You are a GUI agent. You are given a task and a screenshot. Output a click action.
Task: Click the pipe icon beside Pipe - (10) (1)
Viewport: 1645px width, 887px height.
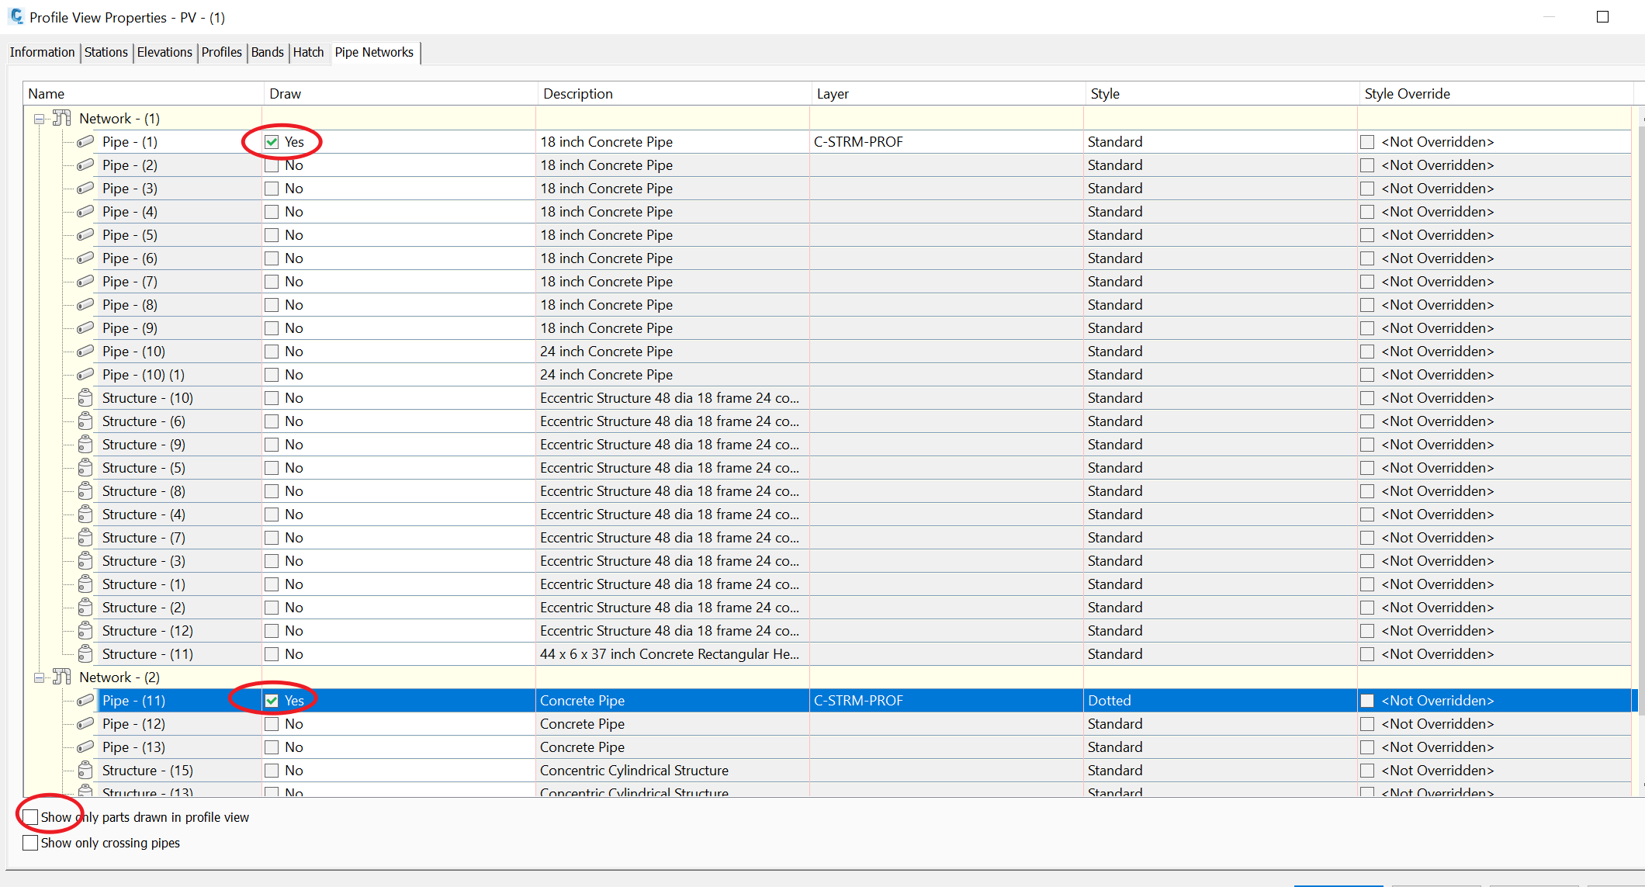coord(85,374)
